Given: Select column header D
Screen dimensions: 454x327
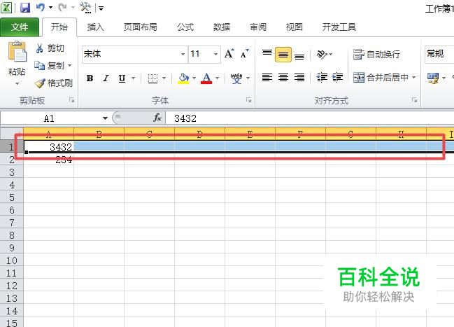Looking at the screenshot, I should coord(199,134).
